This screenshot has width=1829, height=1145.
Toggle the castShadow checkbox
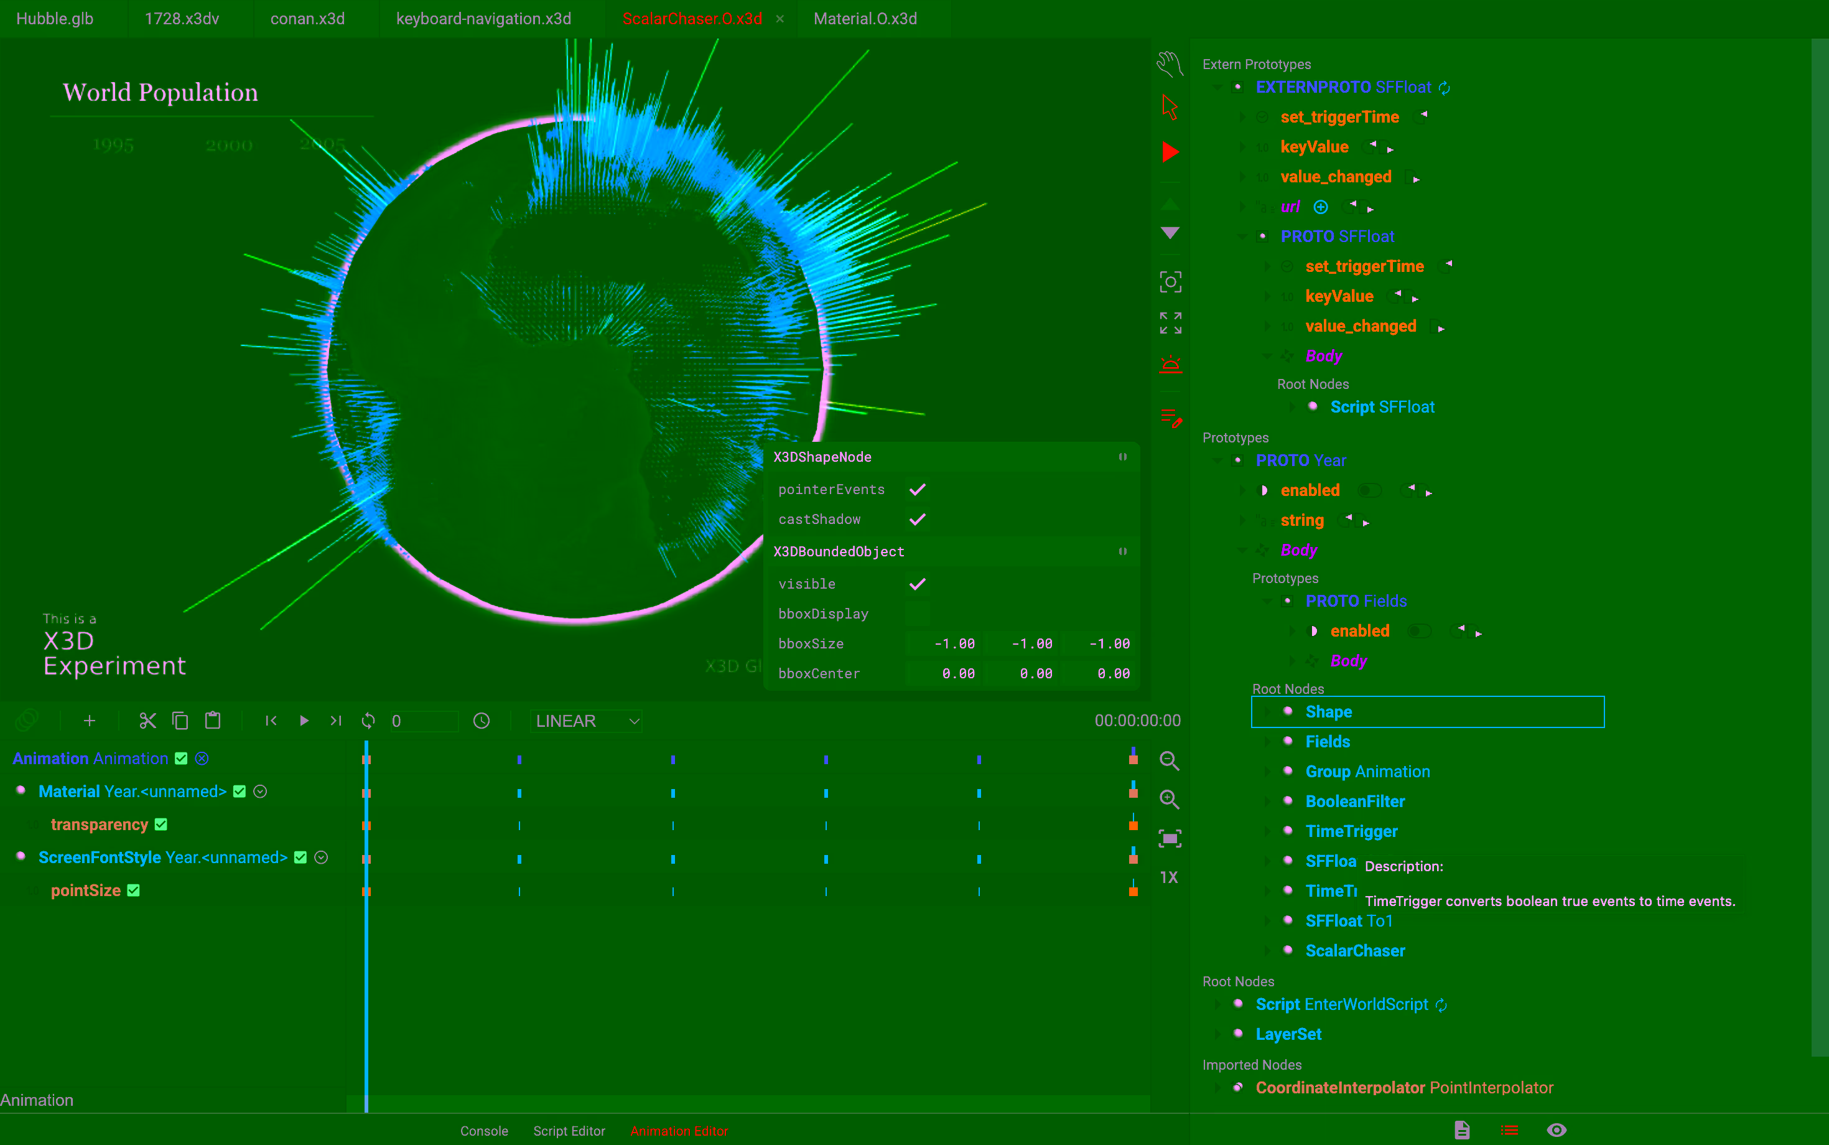[x=918, y=520]
